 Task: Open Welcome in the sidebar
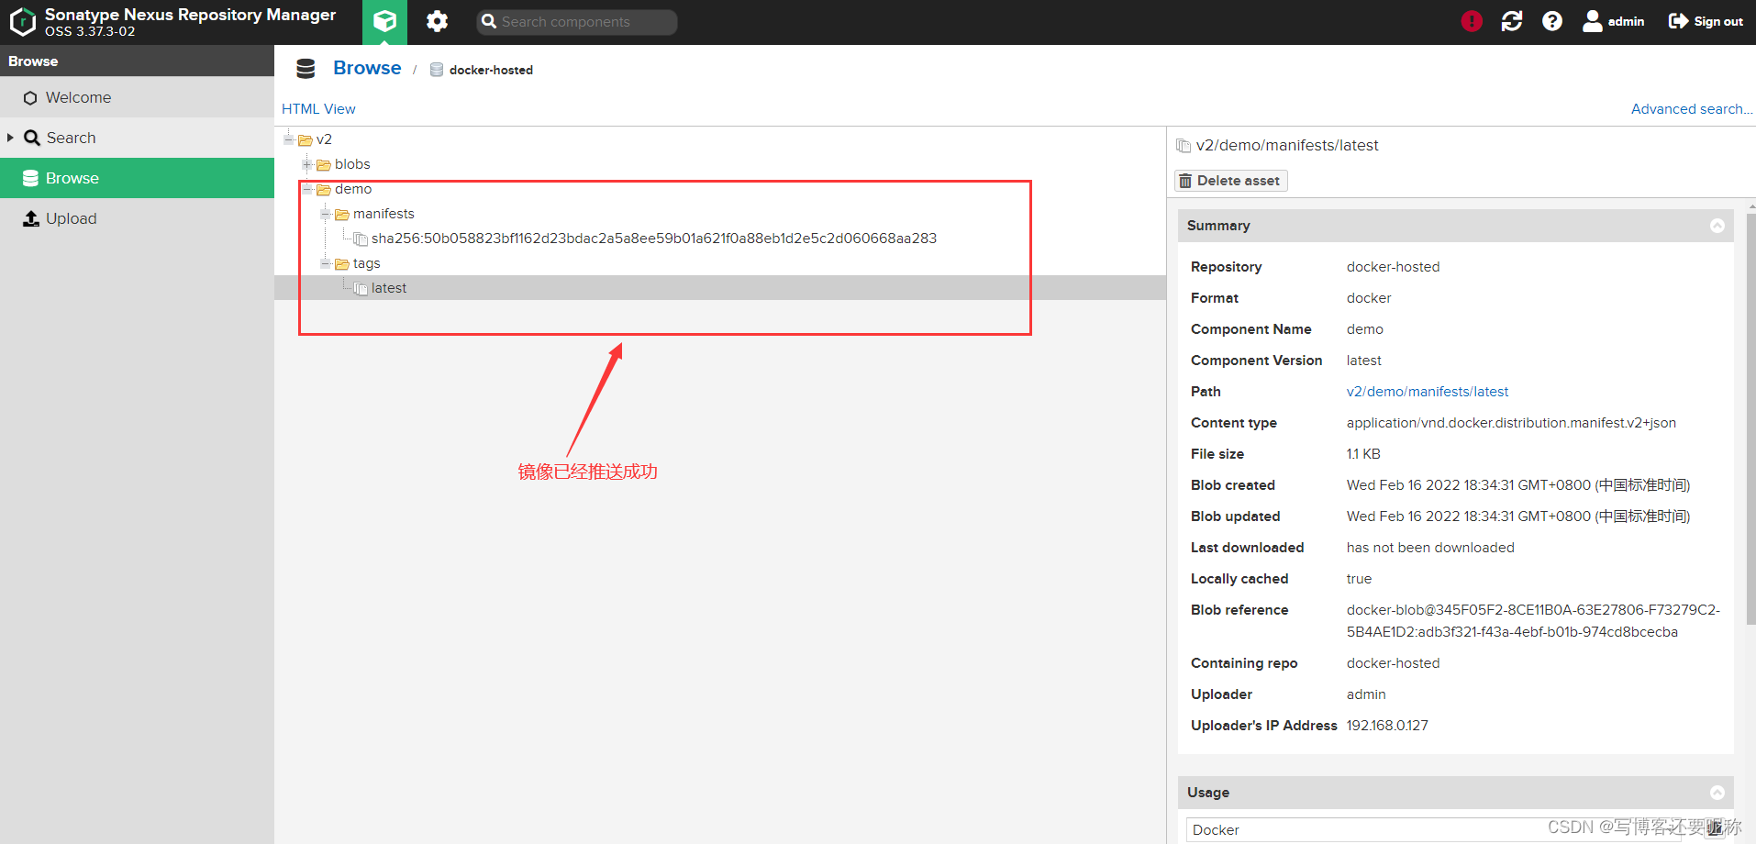pos(137,97)
